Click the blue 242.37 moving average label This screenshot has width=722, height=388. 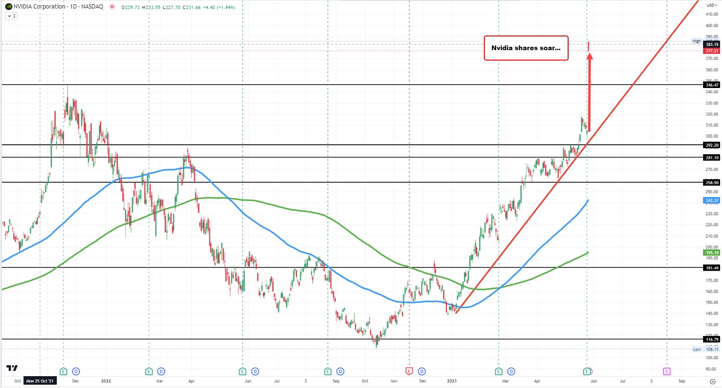pyautogui.click(x=712, y=201)
